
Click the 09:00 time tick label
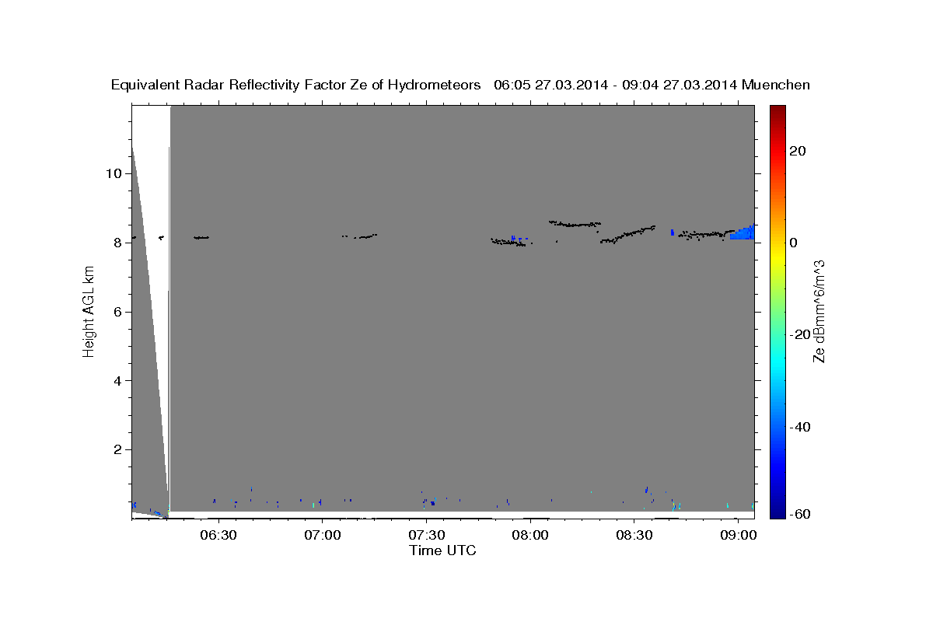[738, 536]
